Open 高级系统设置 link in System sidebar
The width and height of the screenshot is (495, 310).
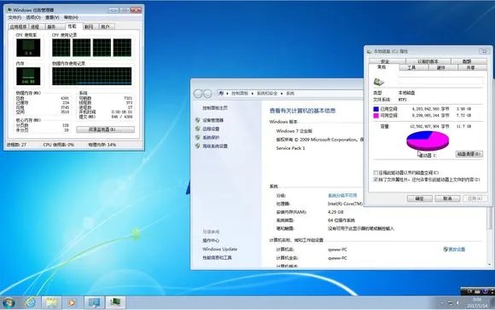tap(215, 146)
